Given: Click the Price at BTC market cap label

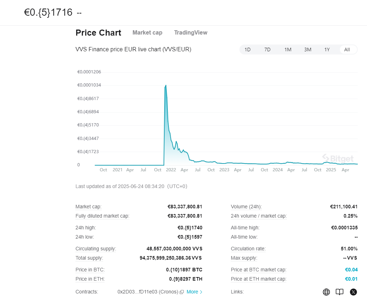Looking at the screenshot, I should tap(259, 270).
